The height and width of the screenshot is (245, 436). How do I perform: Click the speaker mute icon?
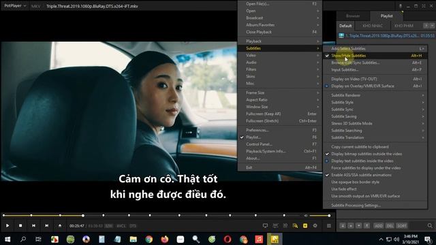(x=306, y=215)
